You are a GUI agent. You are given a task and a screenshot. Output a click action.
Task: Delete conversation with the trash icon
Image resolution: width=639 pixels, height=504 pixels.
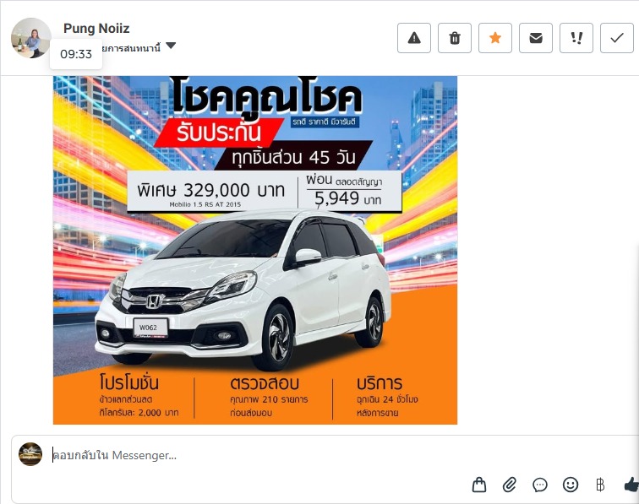pyautogui.click(x=455, y=38)
